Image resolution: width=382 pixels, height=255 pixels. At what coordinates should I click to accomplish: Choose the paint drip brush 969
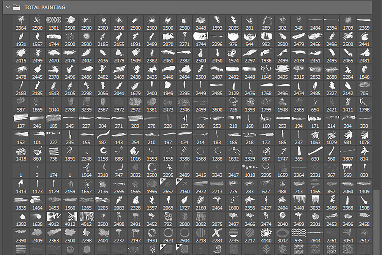(348, 171)
